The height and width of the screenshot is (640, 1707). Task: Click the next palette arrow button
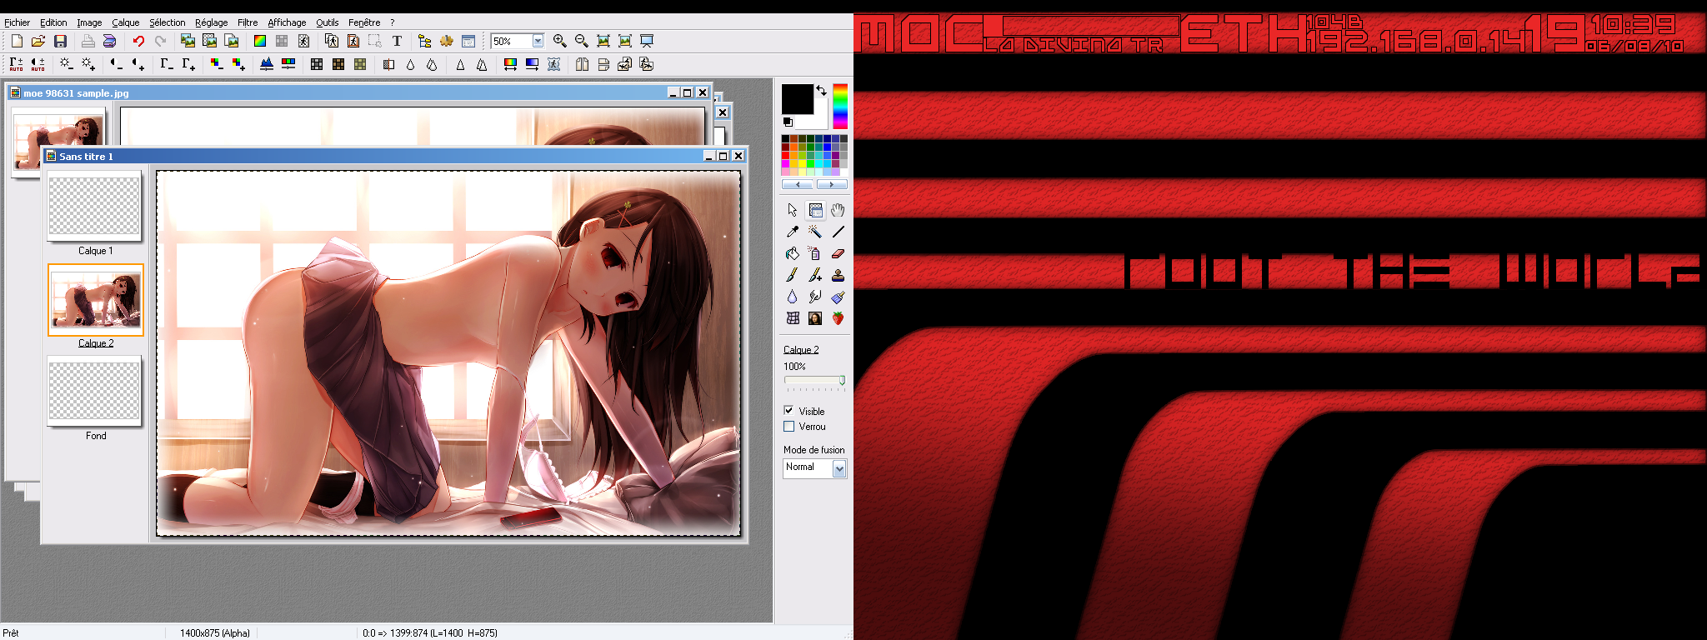tap(832, 184)
